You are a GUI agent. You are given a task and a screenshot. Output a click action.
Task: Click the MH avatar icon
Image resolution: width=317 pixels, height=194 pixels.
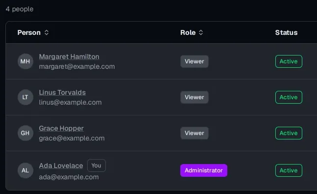pyautogui.click(x=25, y=61)
